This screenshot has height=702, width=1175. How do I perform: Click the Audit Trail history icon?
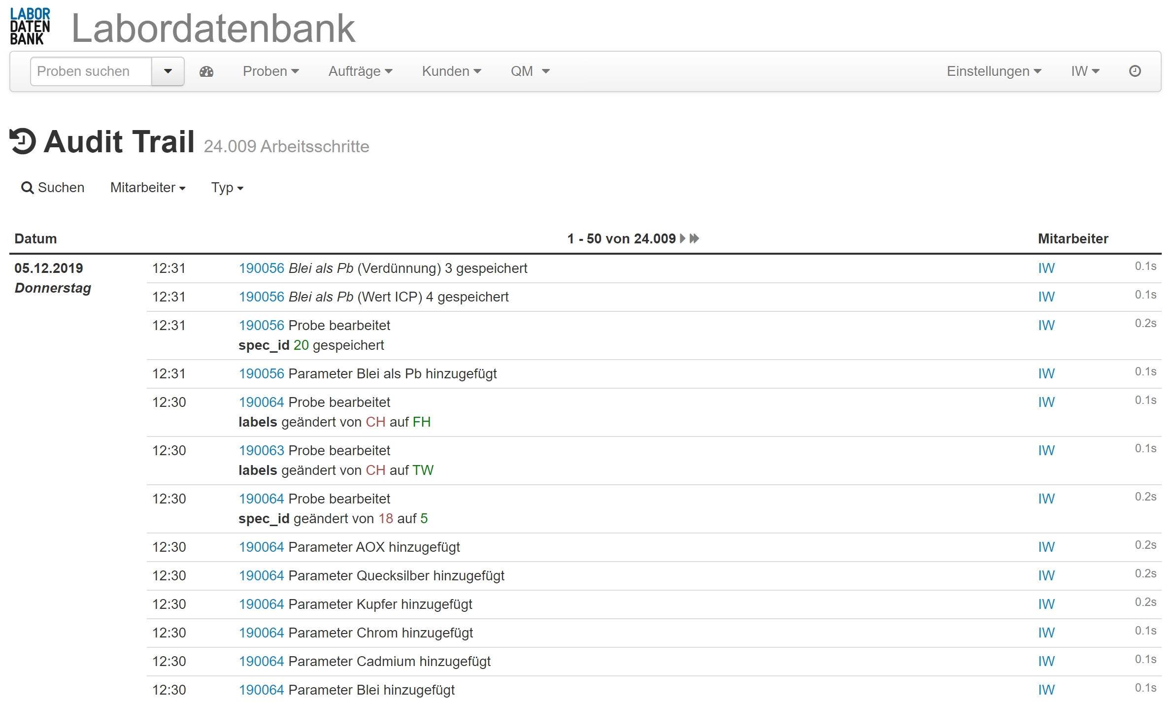coord(23,142)
